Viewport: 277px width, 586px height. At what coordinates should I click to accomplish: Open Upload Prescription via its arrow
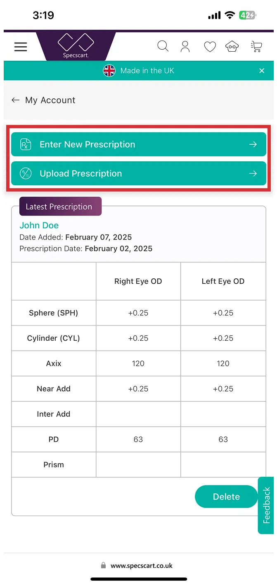(x=253, y=173)
